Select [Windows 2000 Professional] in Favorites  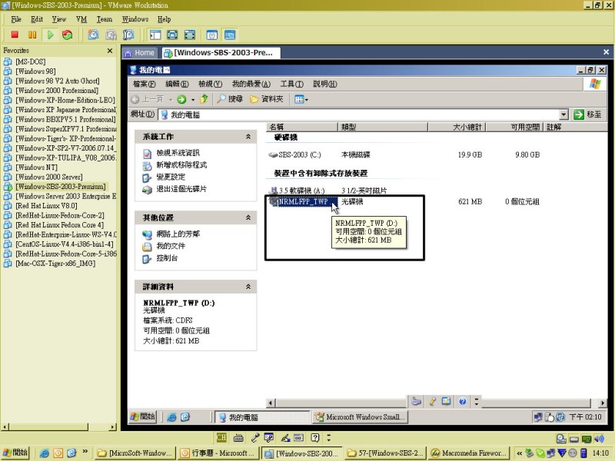(x=57, y=90)
